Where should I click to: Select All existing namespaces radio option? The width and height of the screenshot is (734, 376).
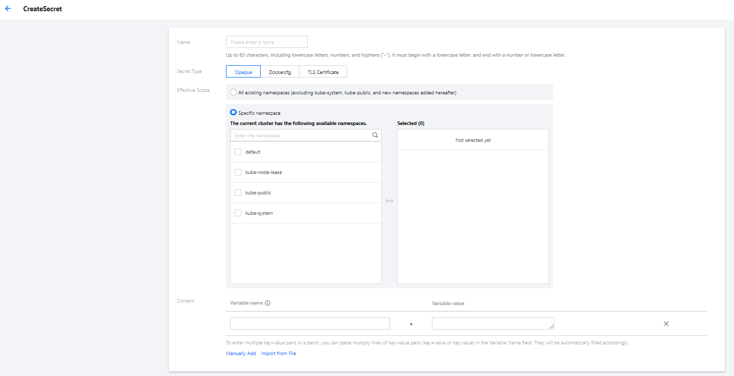(234, 92)
